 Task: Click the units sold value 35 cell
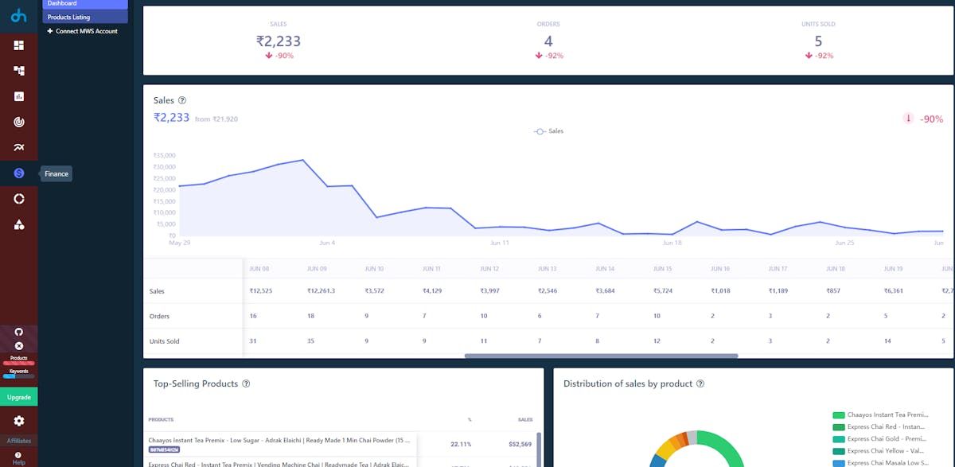point(311,341)
